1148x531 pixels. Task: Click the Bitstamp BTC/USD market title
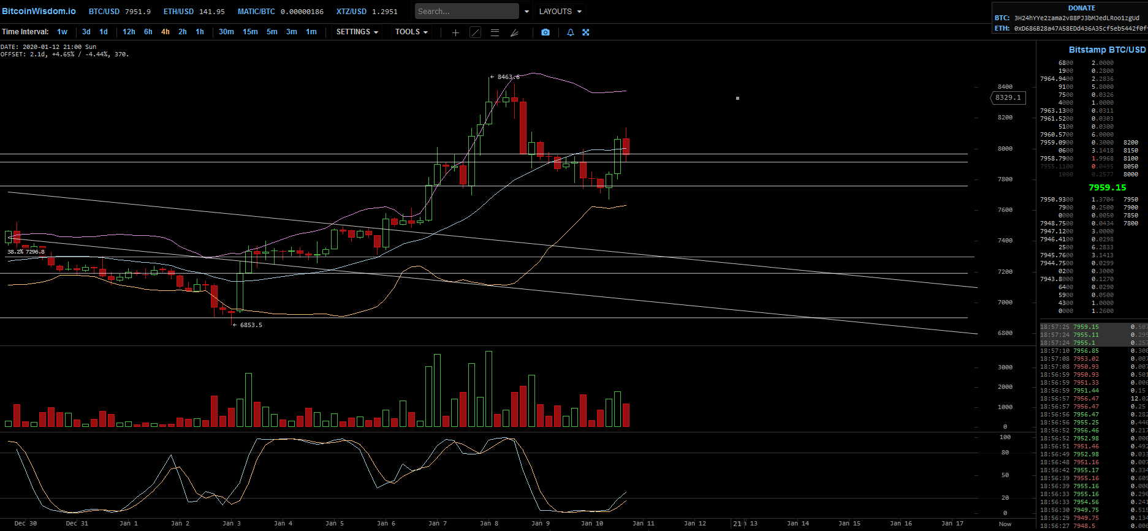pyautogui.click(x=1107, y=50)
